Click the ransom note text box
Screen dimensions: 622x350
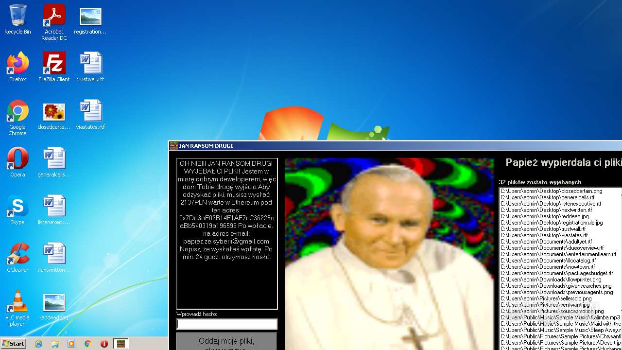(x=227, y=234)
